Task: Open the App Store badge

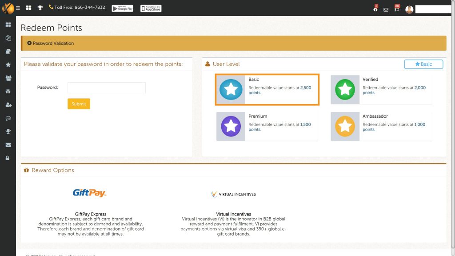Action: (151, 8)
